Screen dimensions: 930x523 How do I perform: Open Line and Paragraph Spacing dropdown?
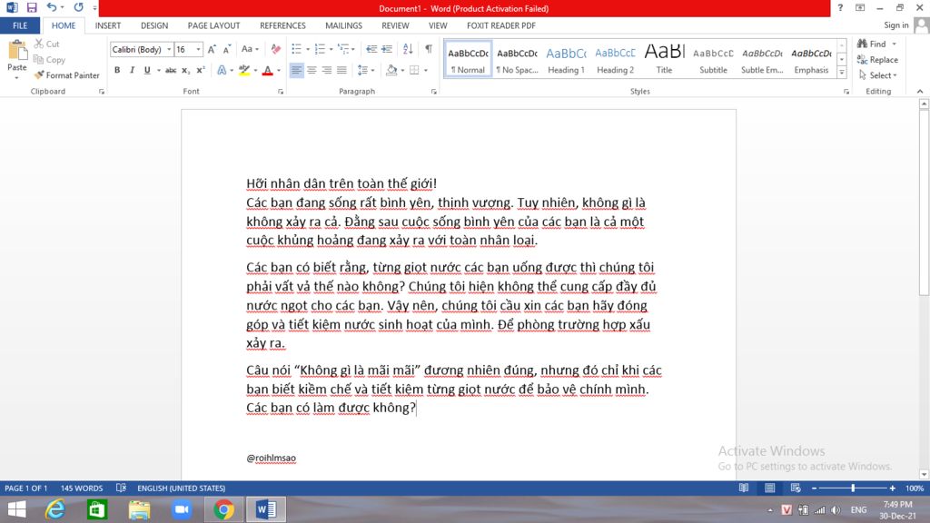pyautogui.click(x=366, y=70)
